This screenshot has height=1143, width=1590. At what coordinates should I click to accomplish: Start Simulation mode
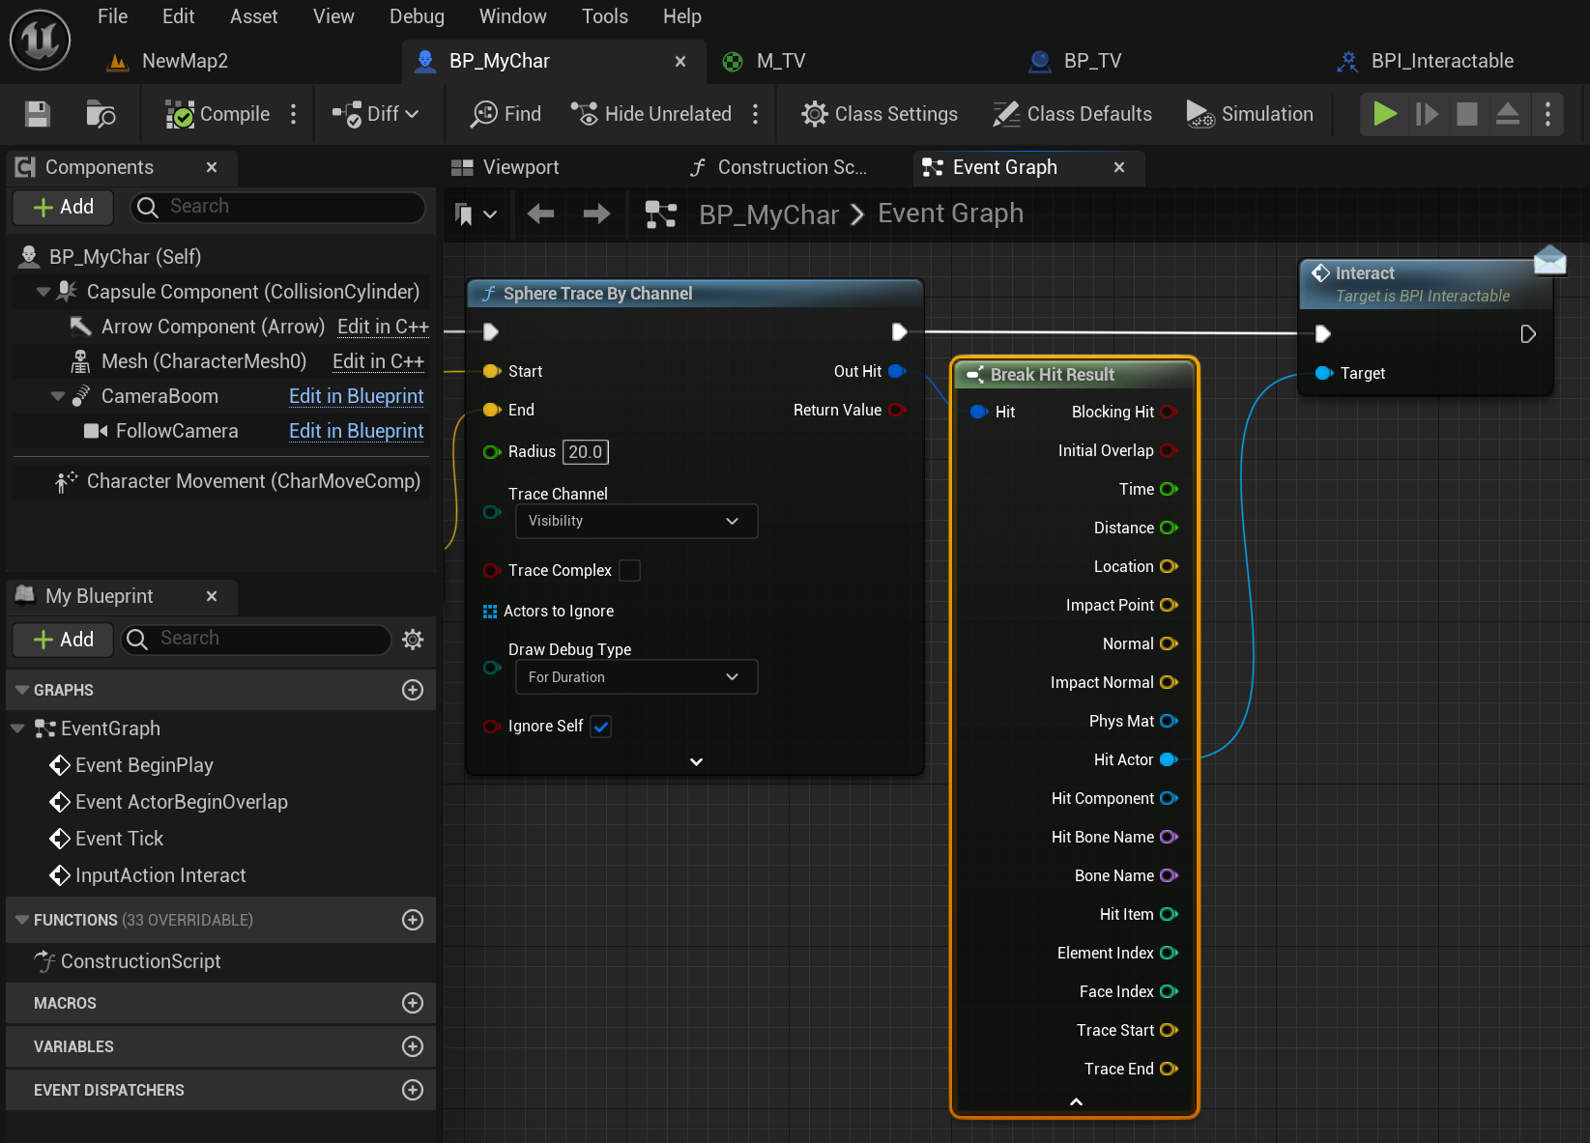(x=1249, y=114)
